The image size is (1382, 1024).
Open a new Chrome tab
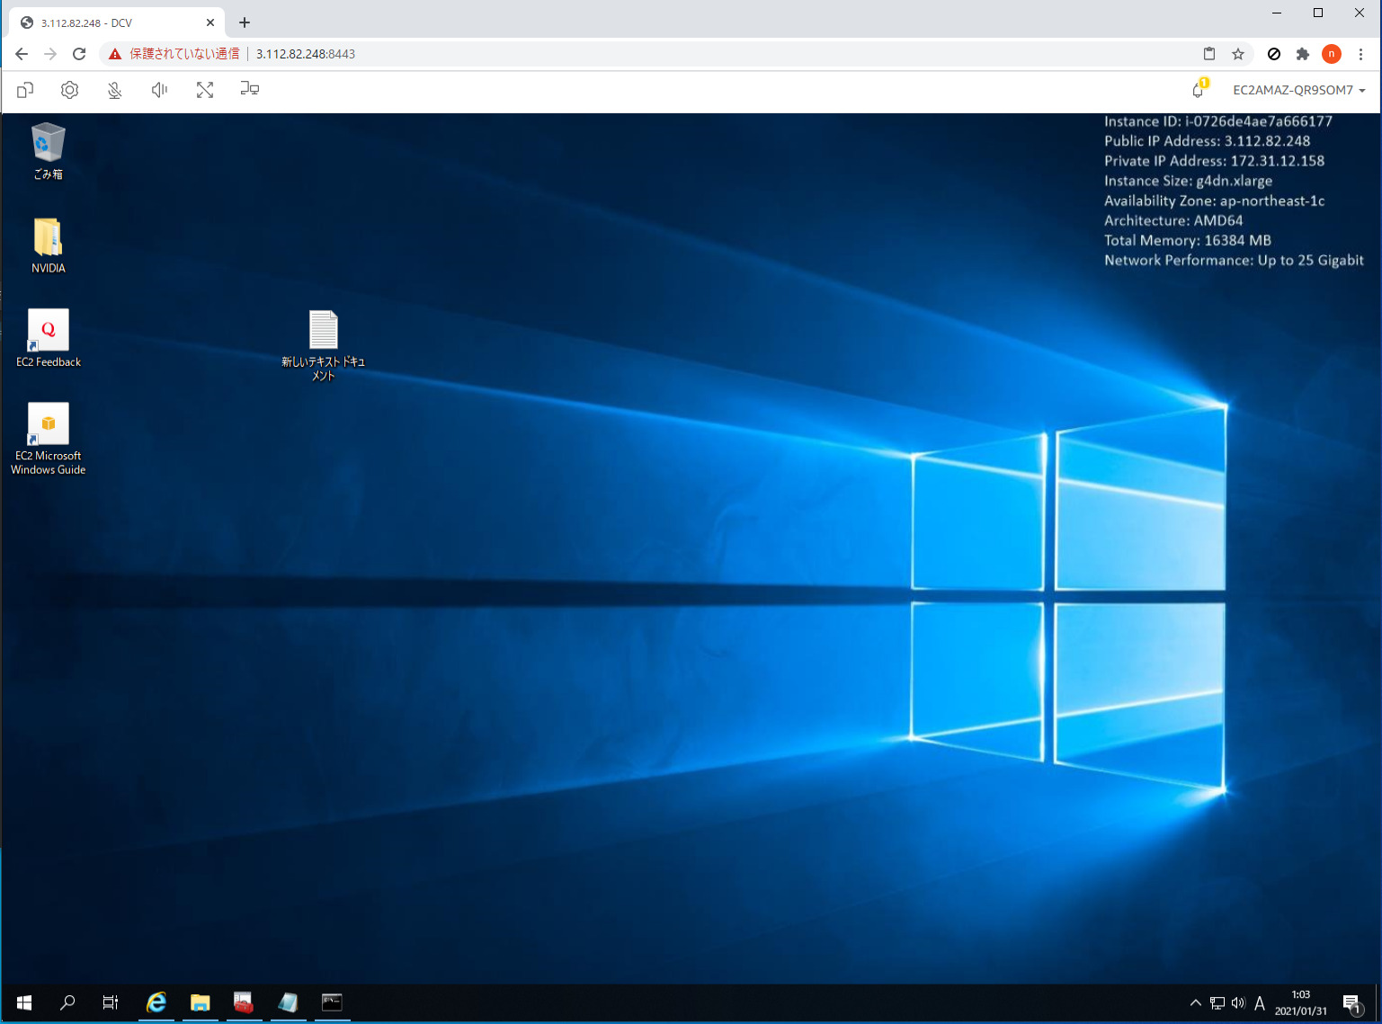tap(245, 22)
